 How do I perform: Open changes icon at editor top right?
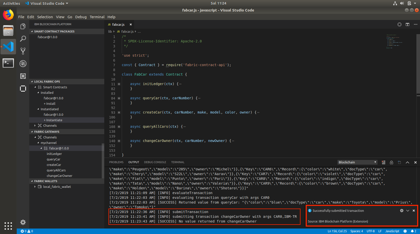tap(399, 24)
